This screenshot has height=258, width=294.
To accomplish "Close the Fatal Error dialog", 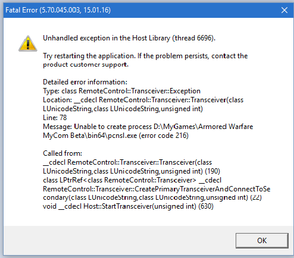I will click(284, 10).
